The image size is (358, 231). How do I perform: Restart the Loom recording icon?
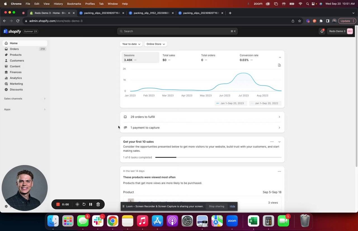pos(84,204)
